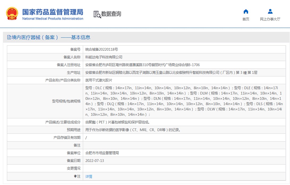Select the company name 科能达电子科技有限公司
This screenshot has height=185, width=290.
point(104,57)
